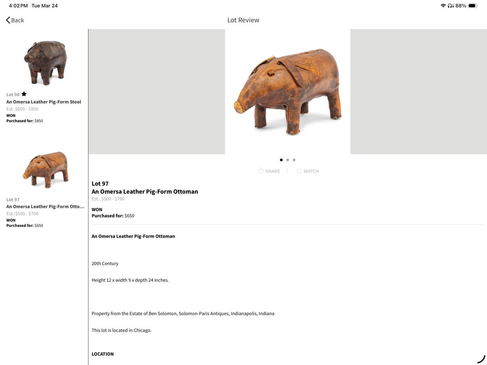Check the battery icon in status bar

473,6
